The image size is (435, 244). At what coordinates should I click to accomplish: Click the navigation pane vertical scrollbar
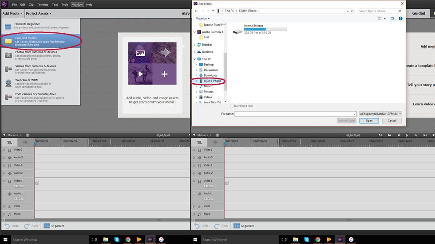click(225, 66)
